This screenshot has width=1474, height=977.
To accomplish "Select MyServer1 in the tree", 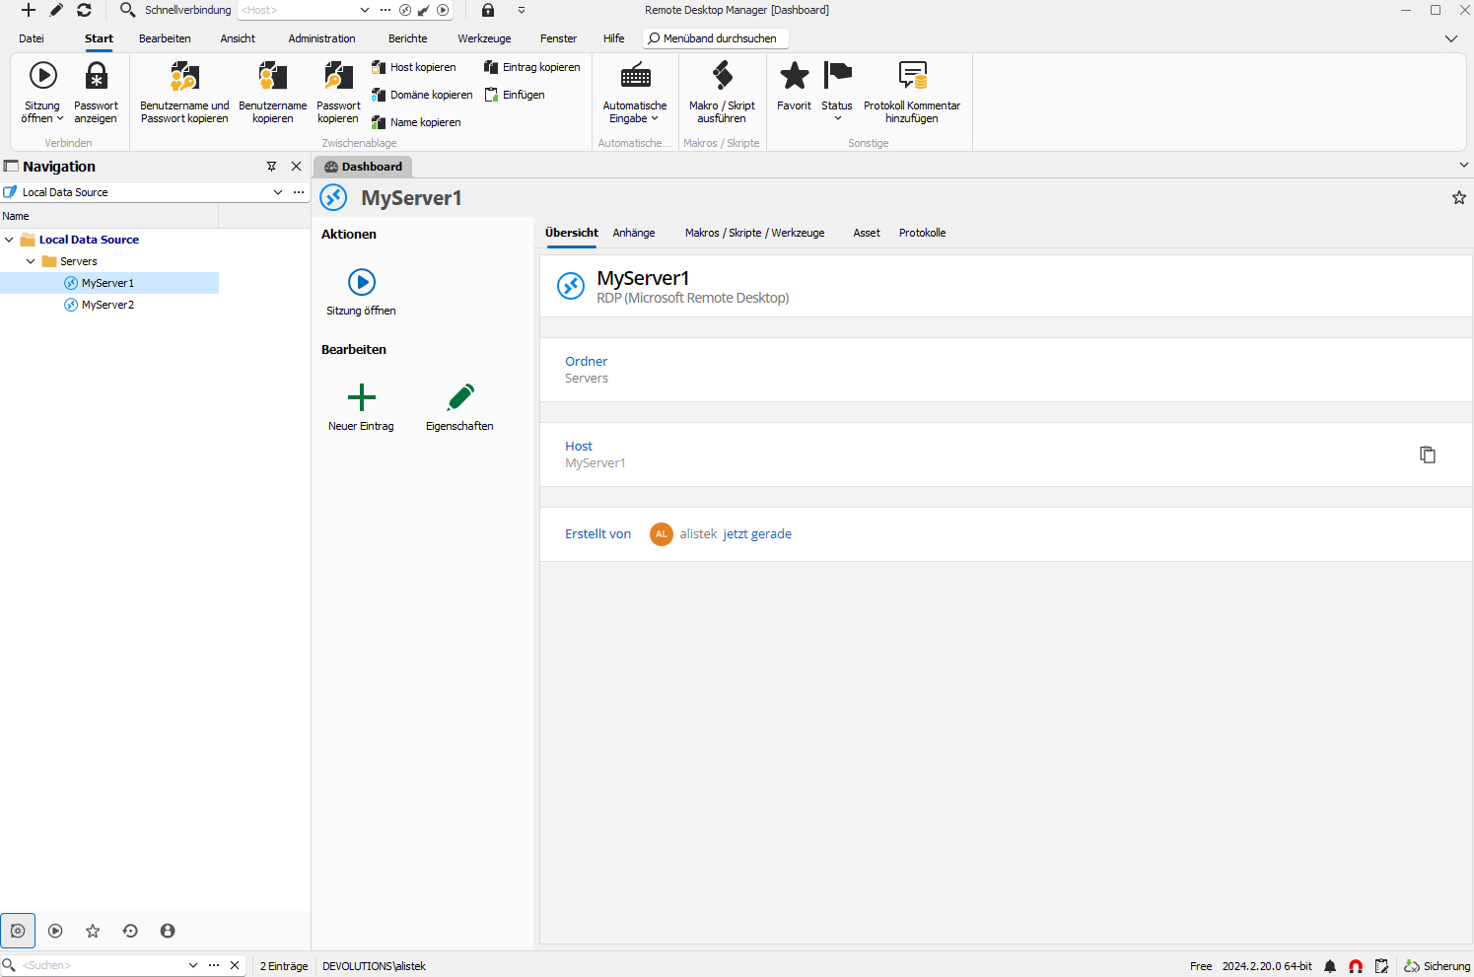I will [x=108, y=283].
